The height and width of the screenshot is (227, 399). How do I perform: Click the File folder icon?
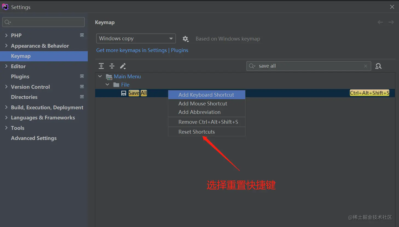(x=116, y=85)
